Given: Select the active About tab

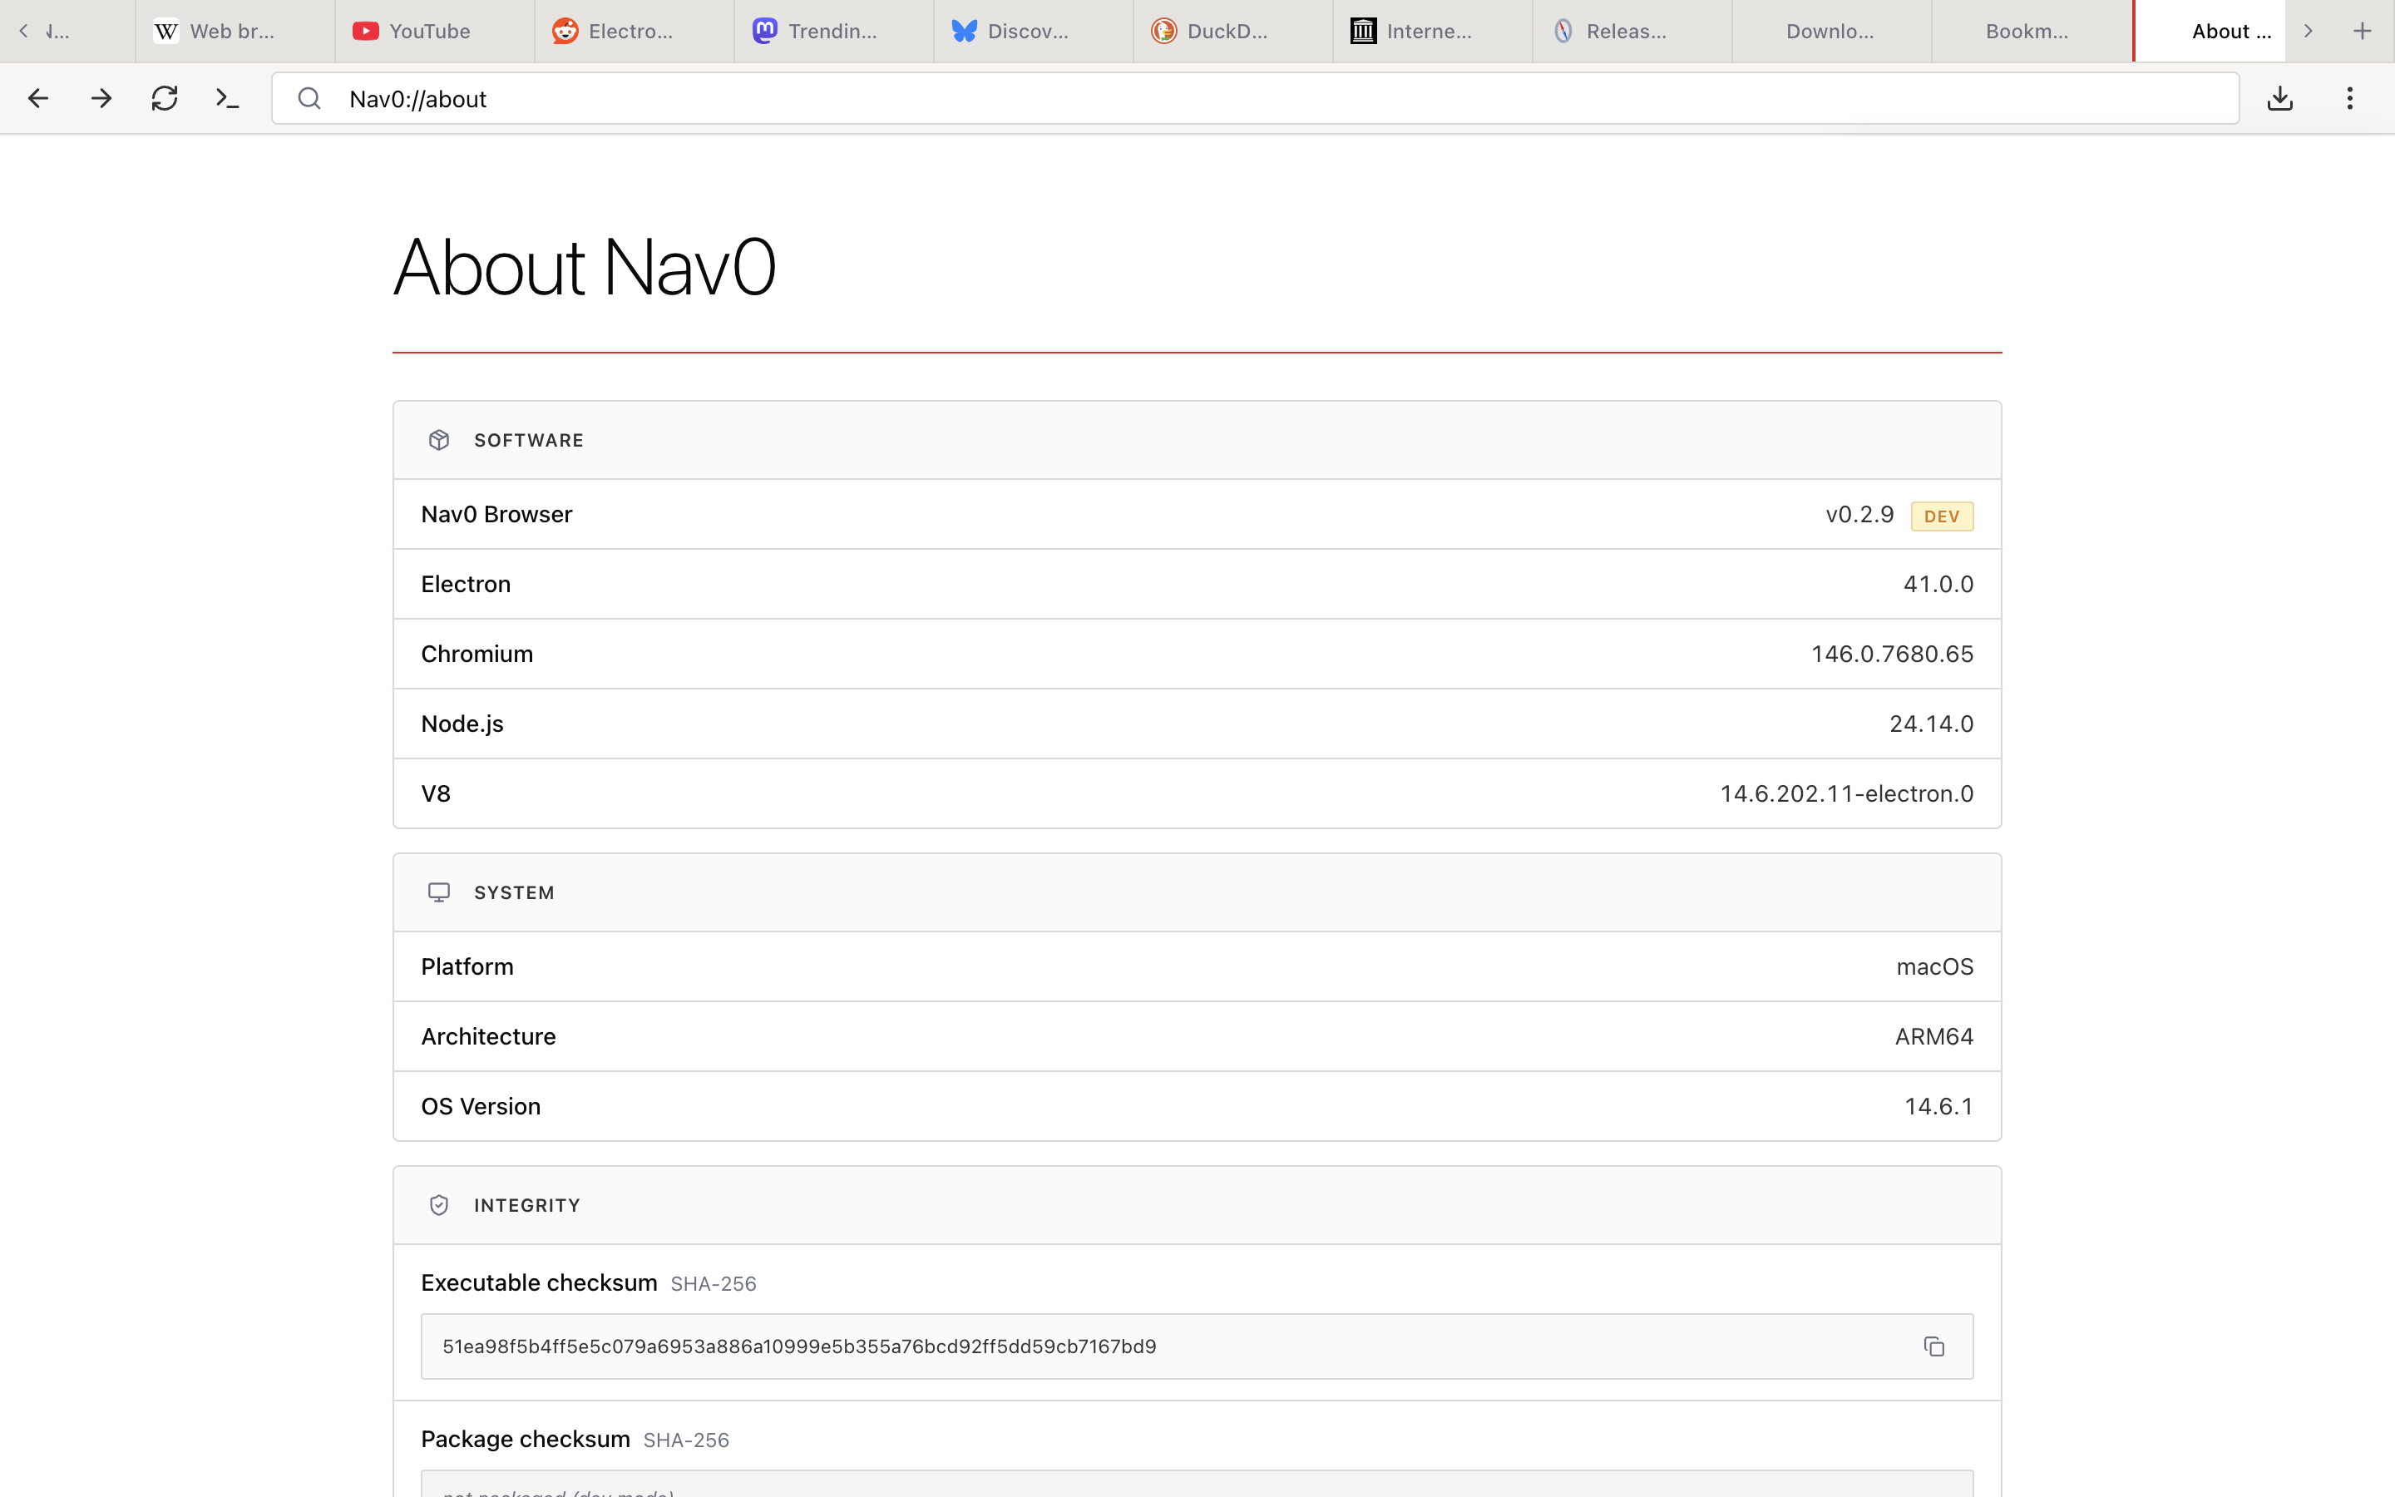Looking at the screenshot, I should pos(2210,31).
